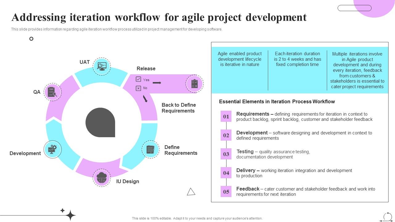Click the circular arrows icon at bottom right
Screen dimensions: 395x222
[388, 216]
